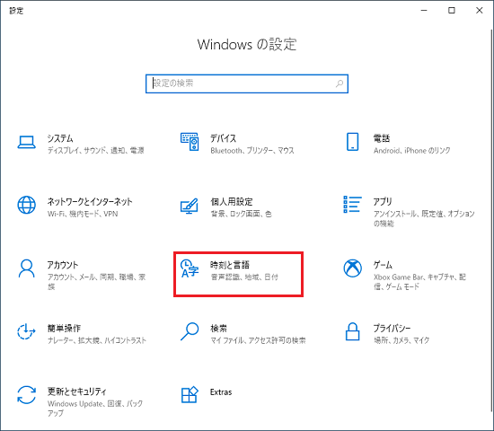This screenshot has height=431, width=494.
Task: Open the システム settings heading
Action: 60,138
